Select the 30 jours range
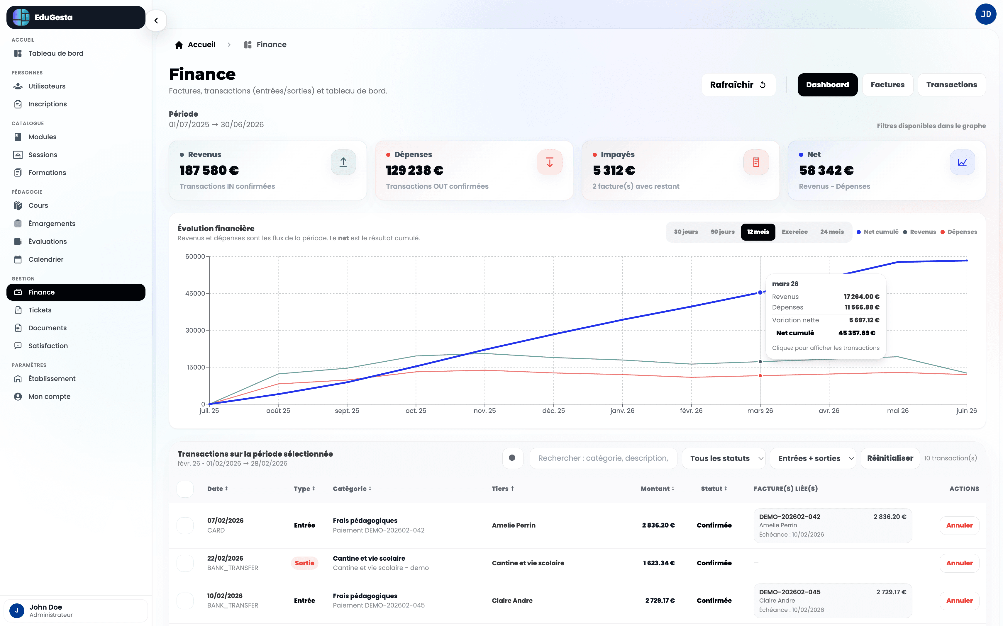The image size is (1003, 626). click(x=686, y=232)
